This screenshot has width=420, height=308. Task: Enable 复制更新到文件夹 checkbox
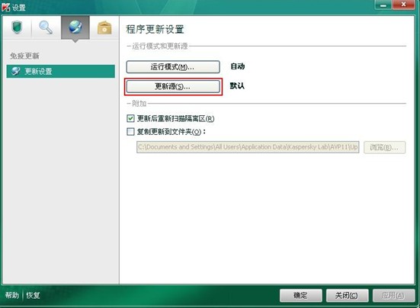130,131
